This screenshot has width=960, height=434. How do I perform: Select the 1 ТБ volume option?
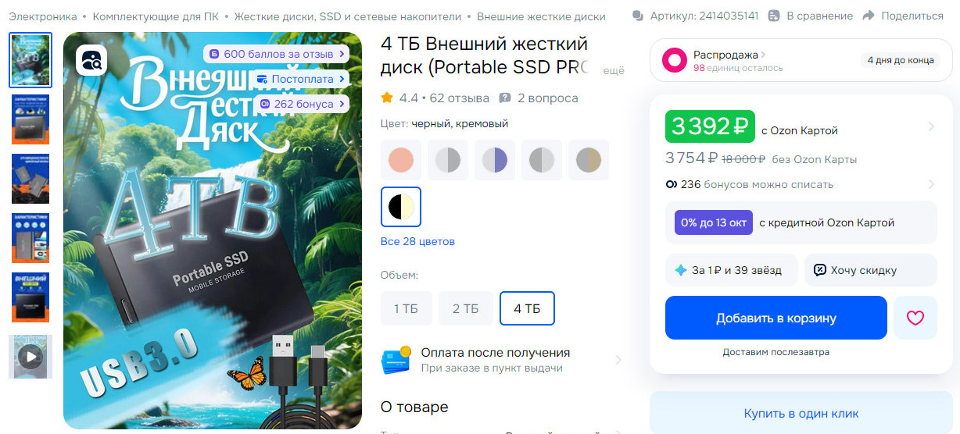407,308
